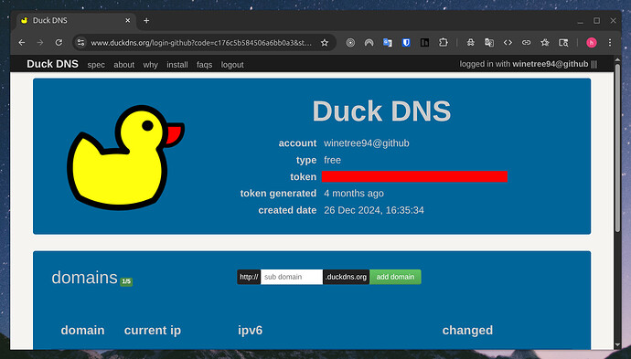Click the scrollbar down arrow

tap(617, 345)
